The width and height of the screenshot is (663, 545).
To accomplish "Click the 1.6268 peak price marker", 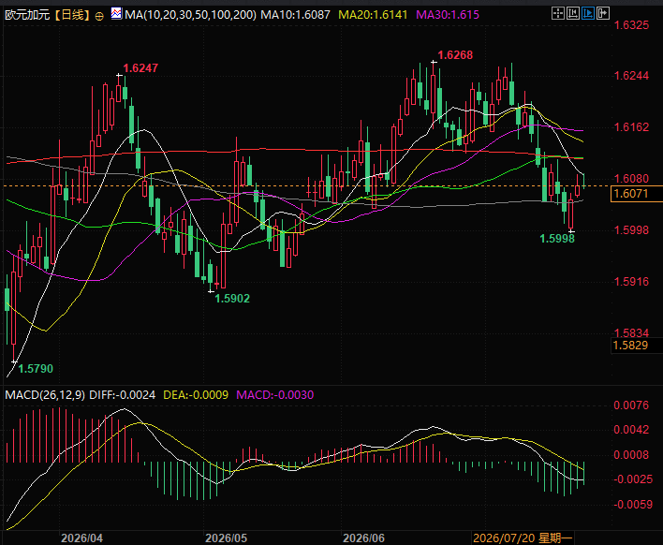I will [455, 55].
